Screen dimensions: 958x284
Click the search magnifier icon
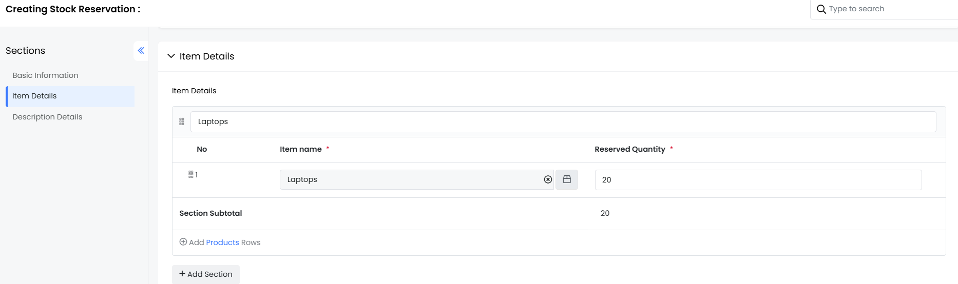point(821,9)
